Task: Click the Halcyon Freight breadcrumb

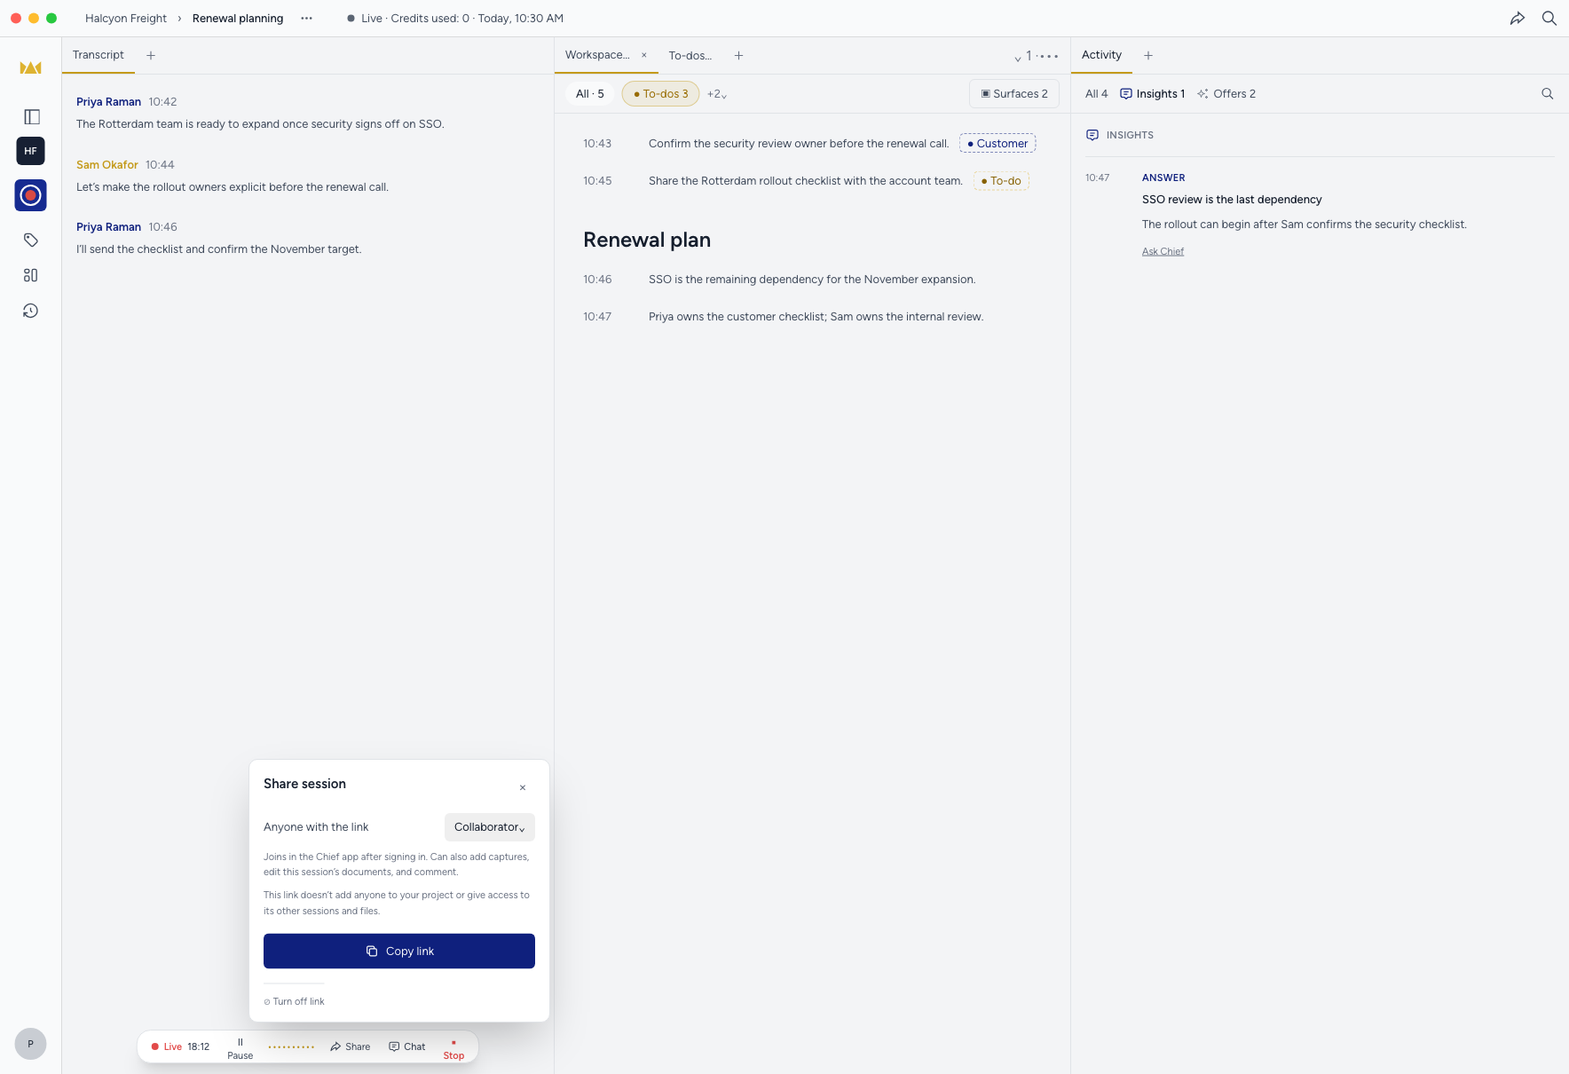Action: (126, 18)
